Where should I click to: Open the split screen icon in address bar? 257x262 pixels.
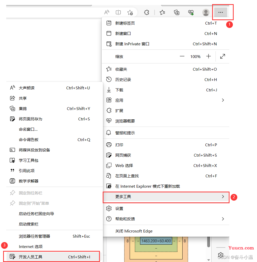click(x=118, y=12)
